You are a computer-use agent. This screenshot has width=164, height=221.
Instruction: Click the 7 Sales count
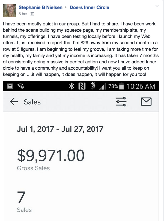pyautogui.click(x=21, y=197)
